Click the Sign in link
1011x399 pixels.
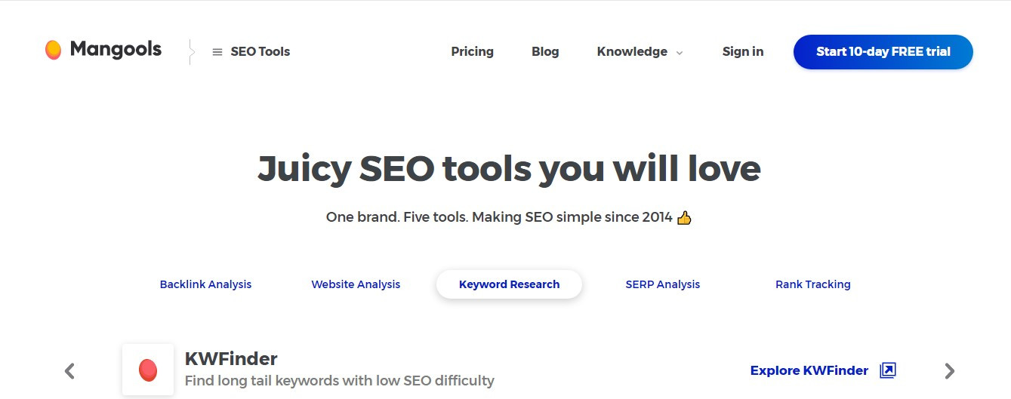pos(742,52)
